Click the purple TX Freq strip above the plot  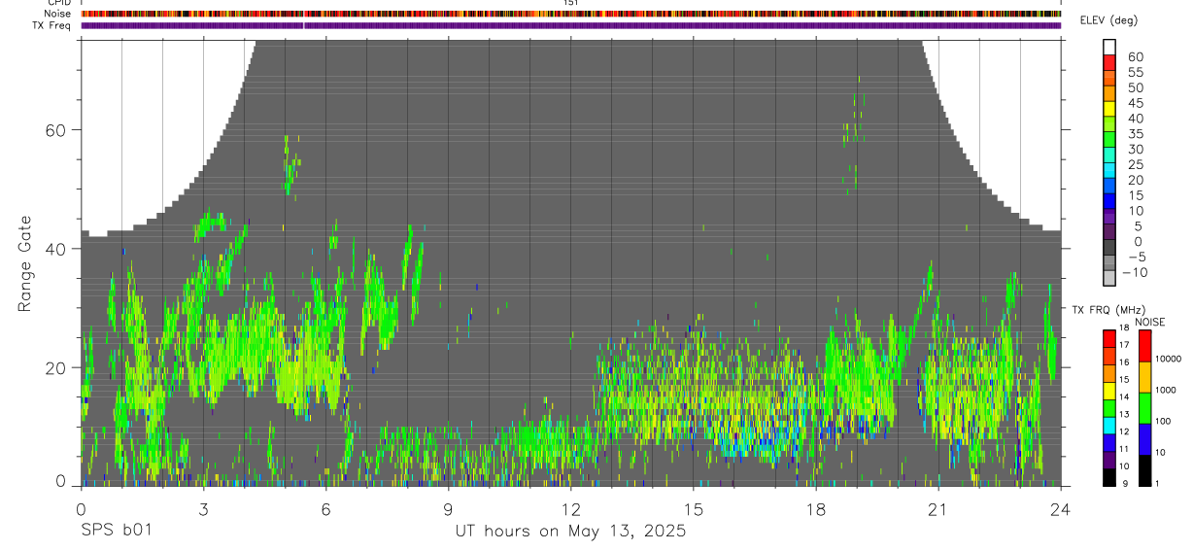point(570,25)
